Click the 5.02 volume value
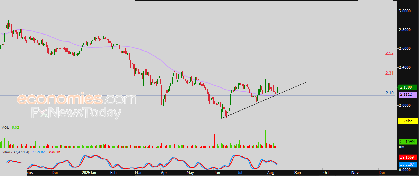 coord(15,128)
